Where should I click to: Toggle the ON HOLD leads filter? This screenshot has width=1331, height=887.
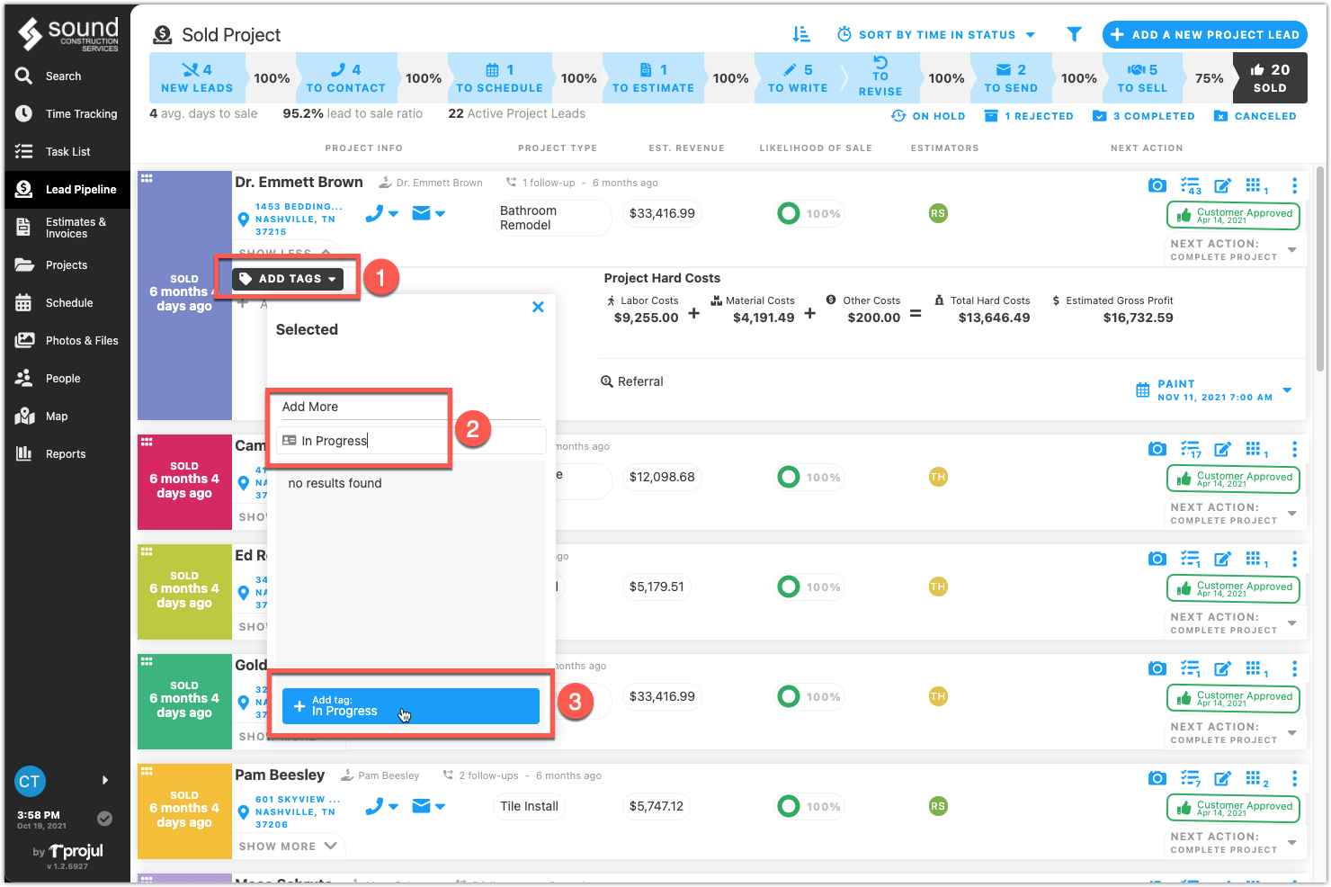click(x=929, y=115)
